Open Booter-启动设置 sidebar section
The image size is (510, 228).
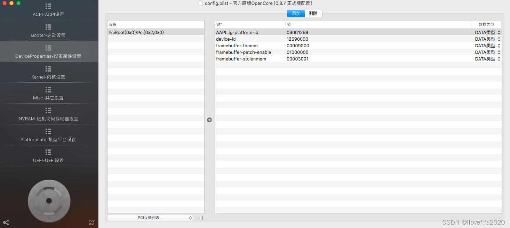[x=48, y=31]
